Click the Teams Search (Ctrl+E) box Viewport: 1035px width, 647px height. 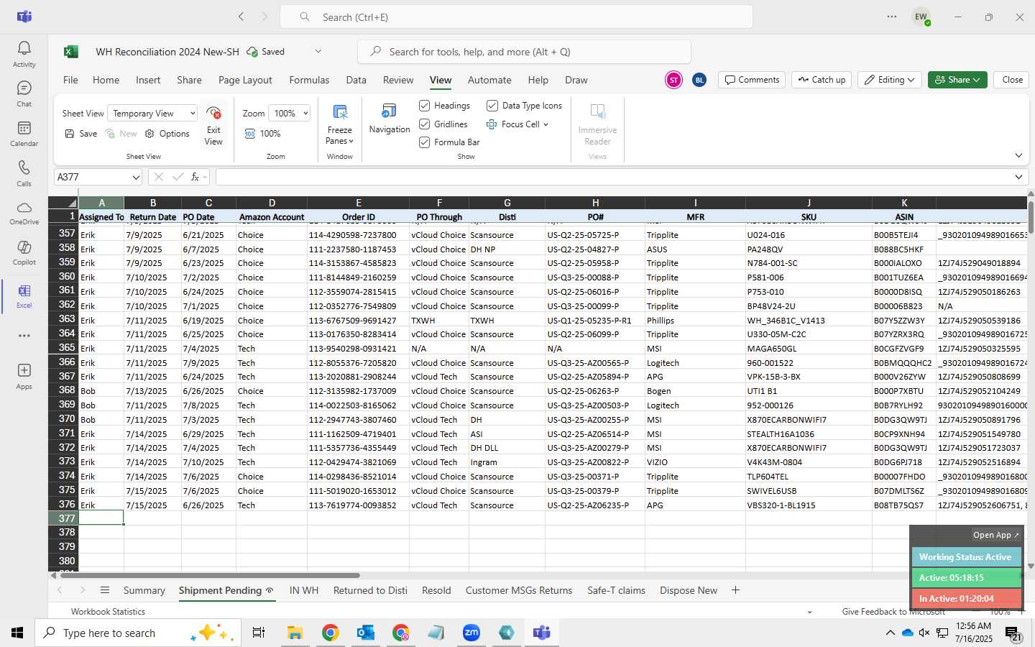point(516,17)
